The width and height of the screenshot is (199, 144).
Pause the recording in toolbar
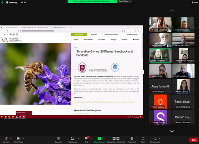114,138
